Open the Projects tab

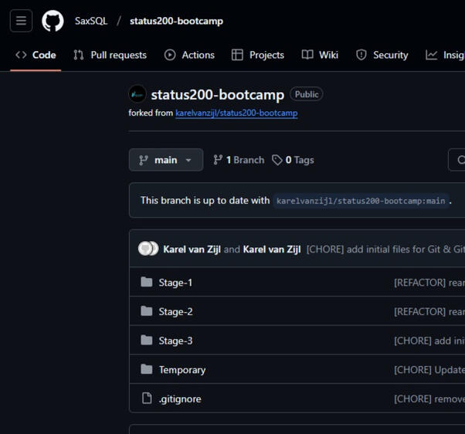point(258,55)
